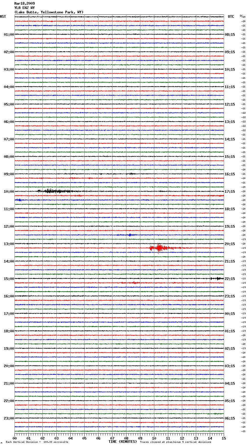This screenshot has height=446, width=247.
Task: Click the 04:00 MST time label
Action: coord(9,87)
